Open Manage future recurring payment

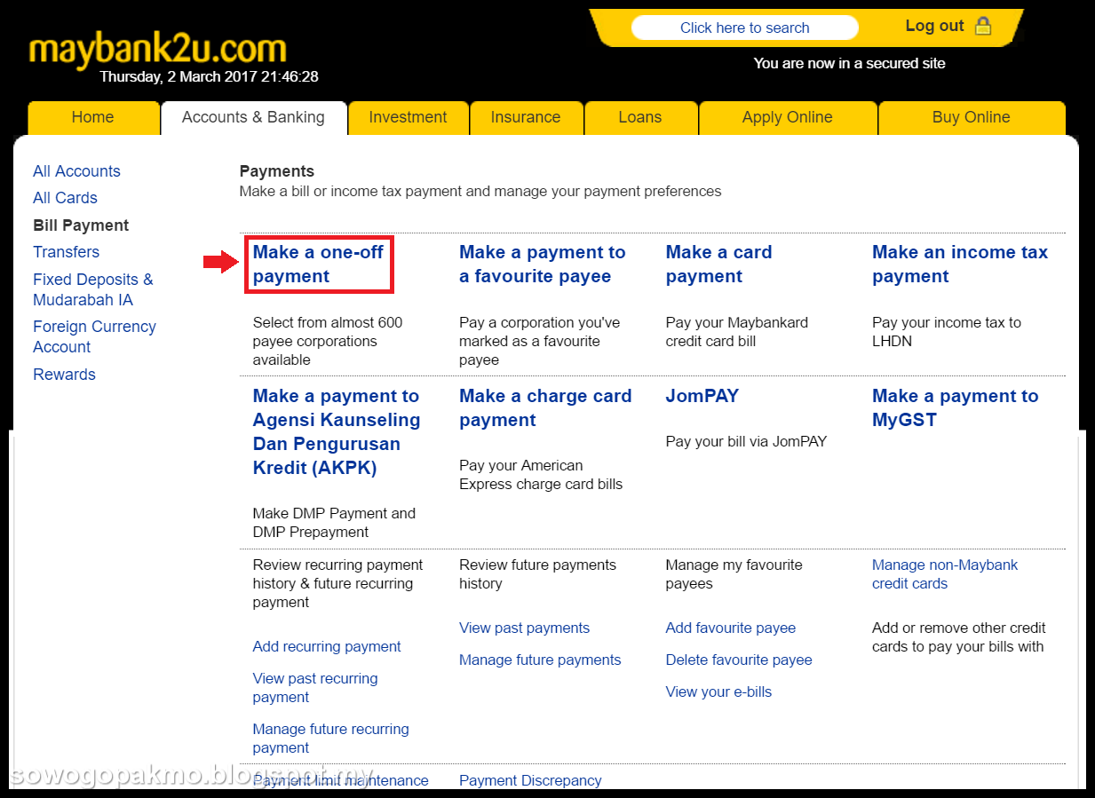point(330,739)
